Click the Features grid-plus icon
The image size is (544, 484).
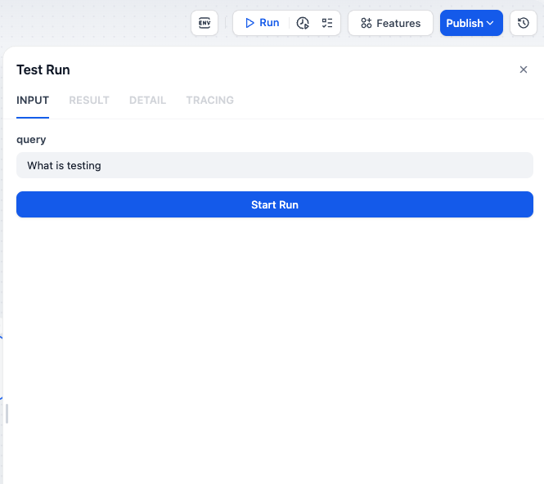point(366,23)
